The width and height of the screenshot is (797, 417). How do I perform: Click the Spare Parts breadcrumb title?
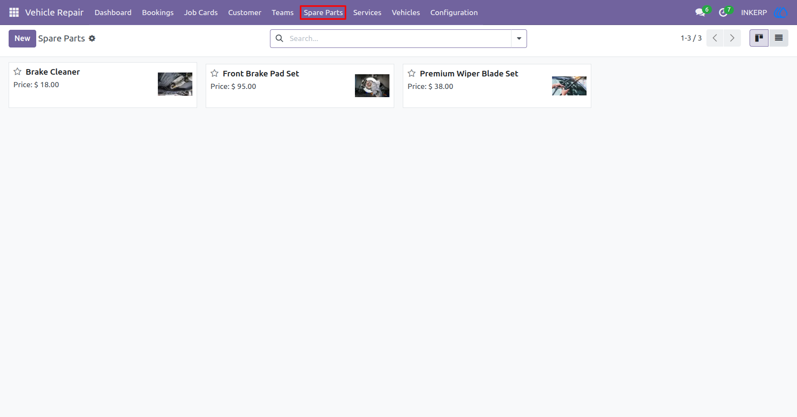click(x=62, y=38)
